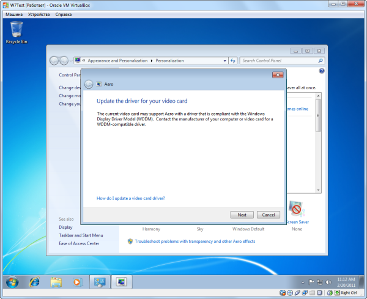This screenshot has height=299, width=367.
Task: Open the volume speaker tray icon
Action: [x=328, y=282]
